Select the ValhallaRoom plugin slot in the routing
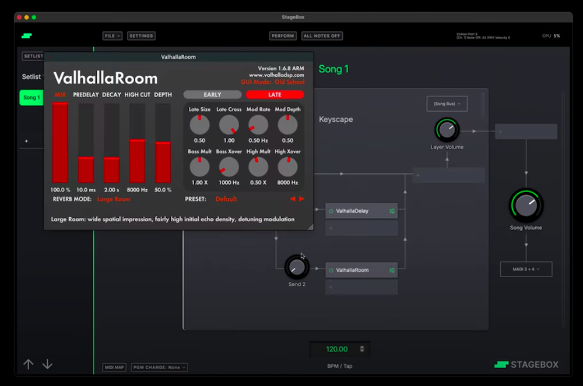Image resolution: width=583 pixels, height=386 pixels. [361, 270]
